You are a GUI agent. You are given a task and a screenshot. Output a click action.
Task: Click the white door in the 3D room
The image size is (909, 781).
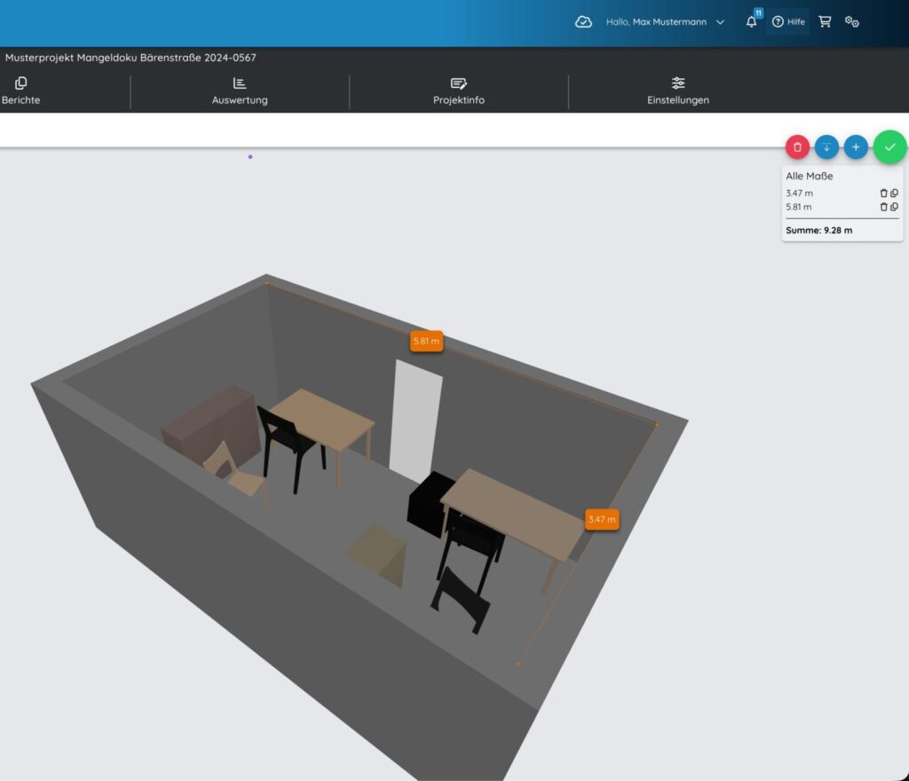pyautogui.click(x=415, y=420)
